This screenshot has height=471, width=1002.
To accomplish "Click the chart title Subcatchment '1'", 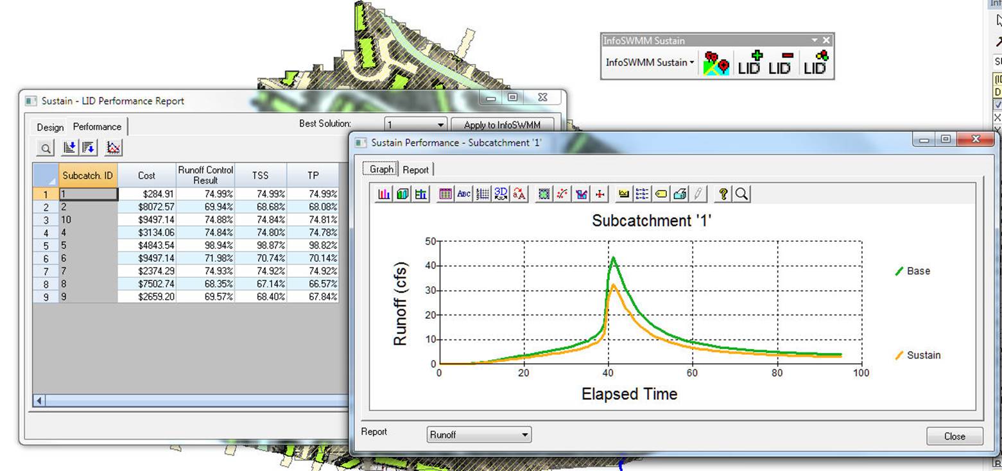I will tap(652, 221).
